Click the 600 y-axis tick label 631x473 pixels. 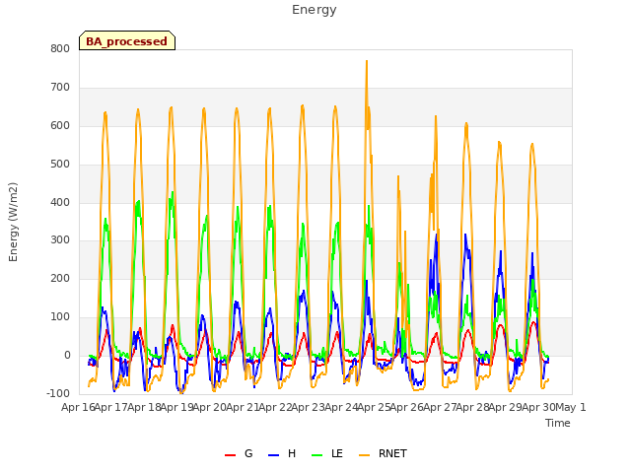pos(60,125)
